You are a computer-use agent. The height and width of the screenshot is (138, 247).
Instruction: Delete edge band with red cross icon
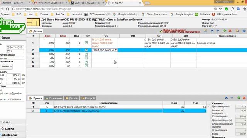tap(244, 98)
